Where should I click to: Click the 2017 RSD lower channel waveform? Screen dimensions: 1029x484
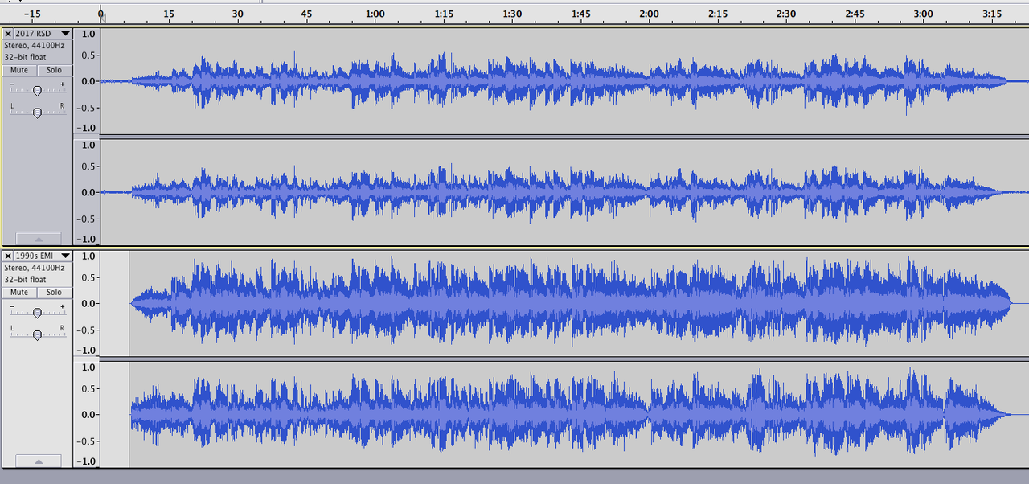point(564,192)
